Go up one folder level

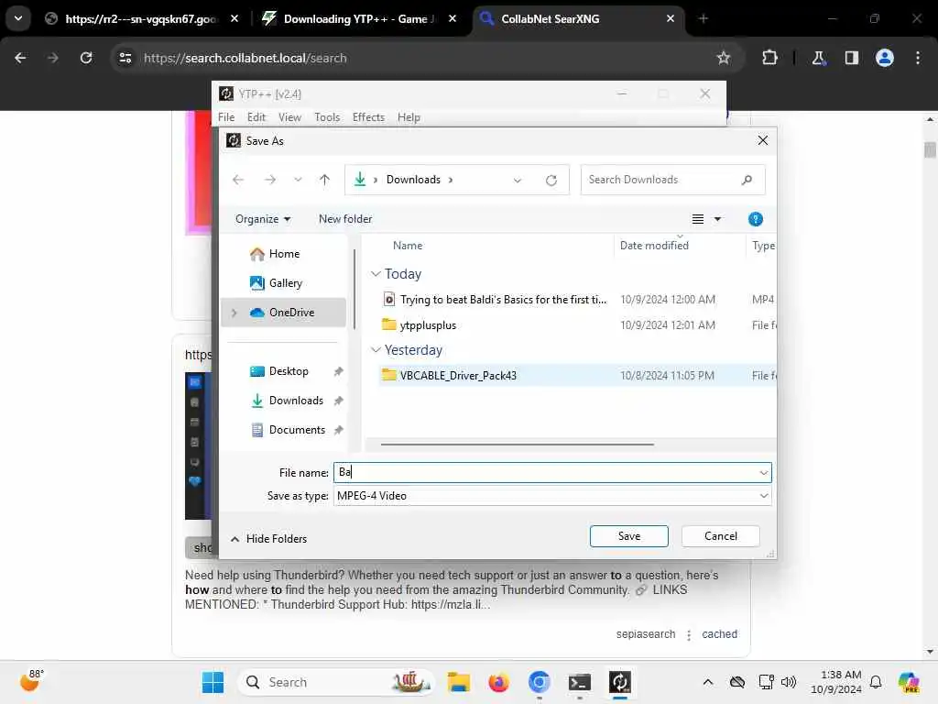click(x=324, y=180)
